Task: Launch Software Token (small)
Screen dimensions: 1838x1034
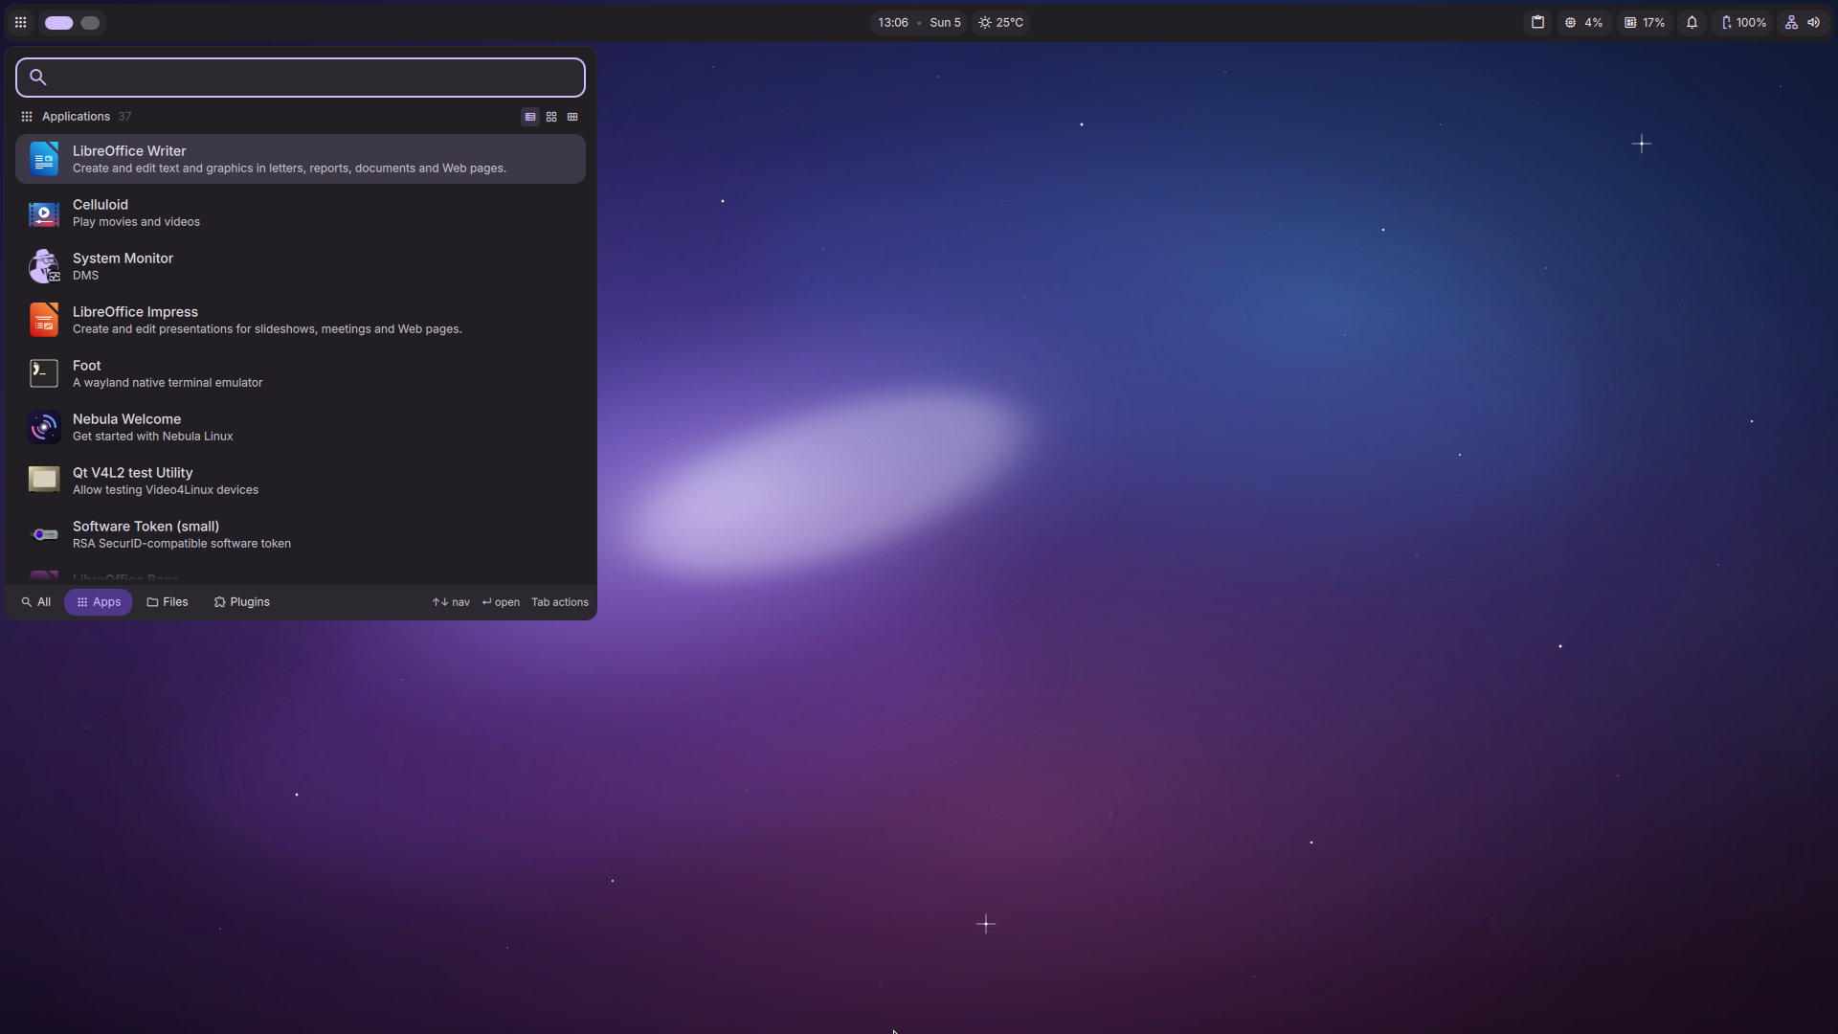Action: tap(301, 534)
